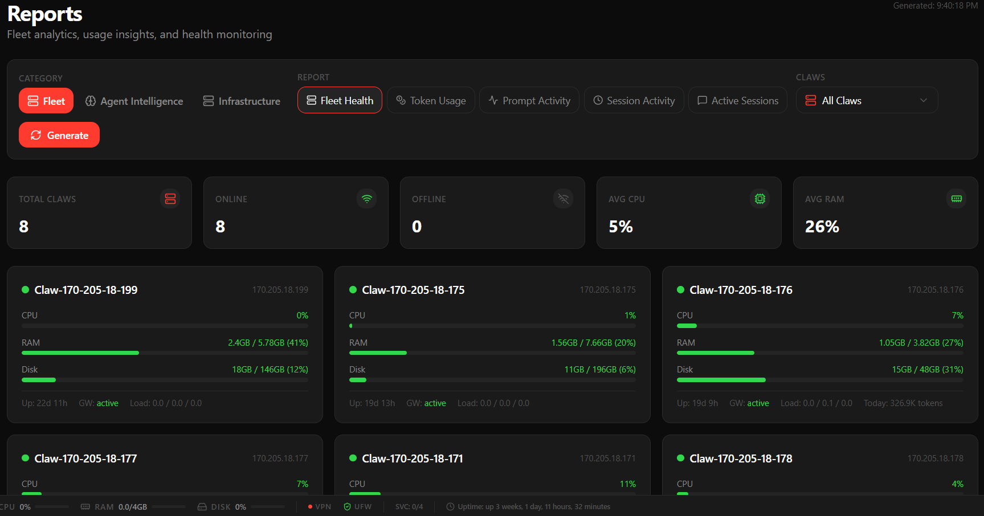Open the Prompt Activity report
The width and height of the screenshot is (984, 516).
click(x=529, y=100)
